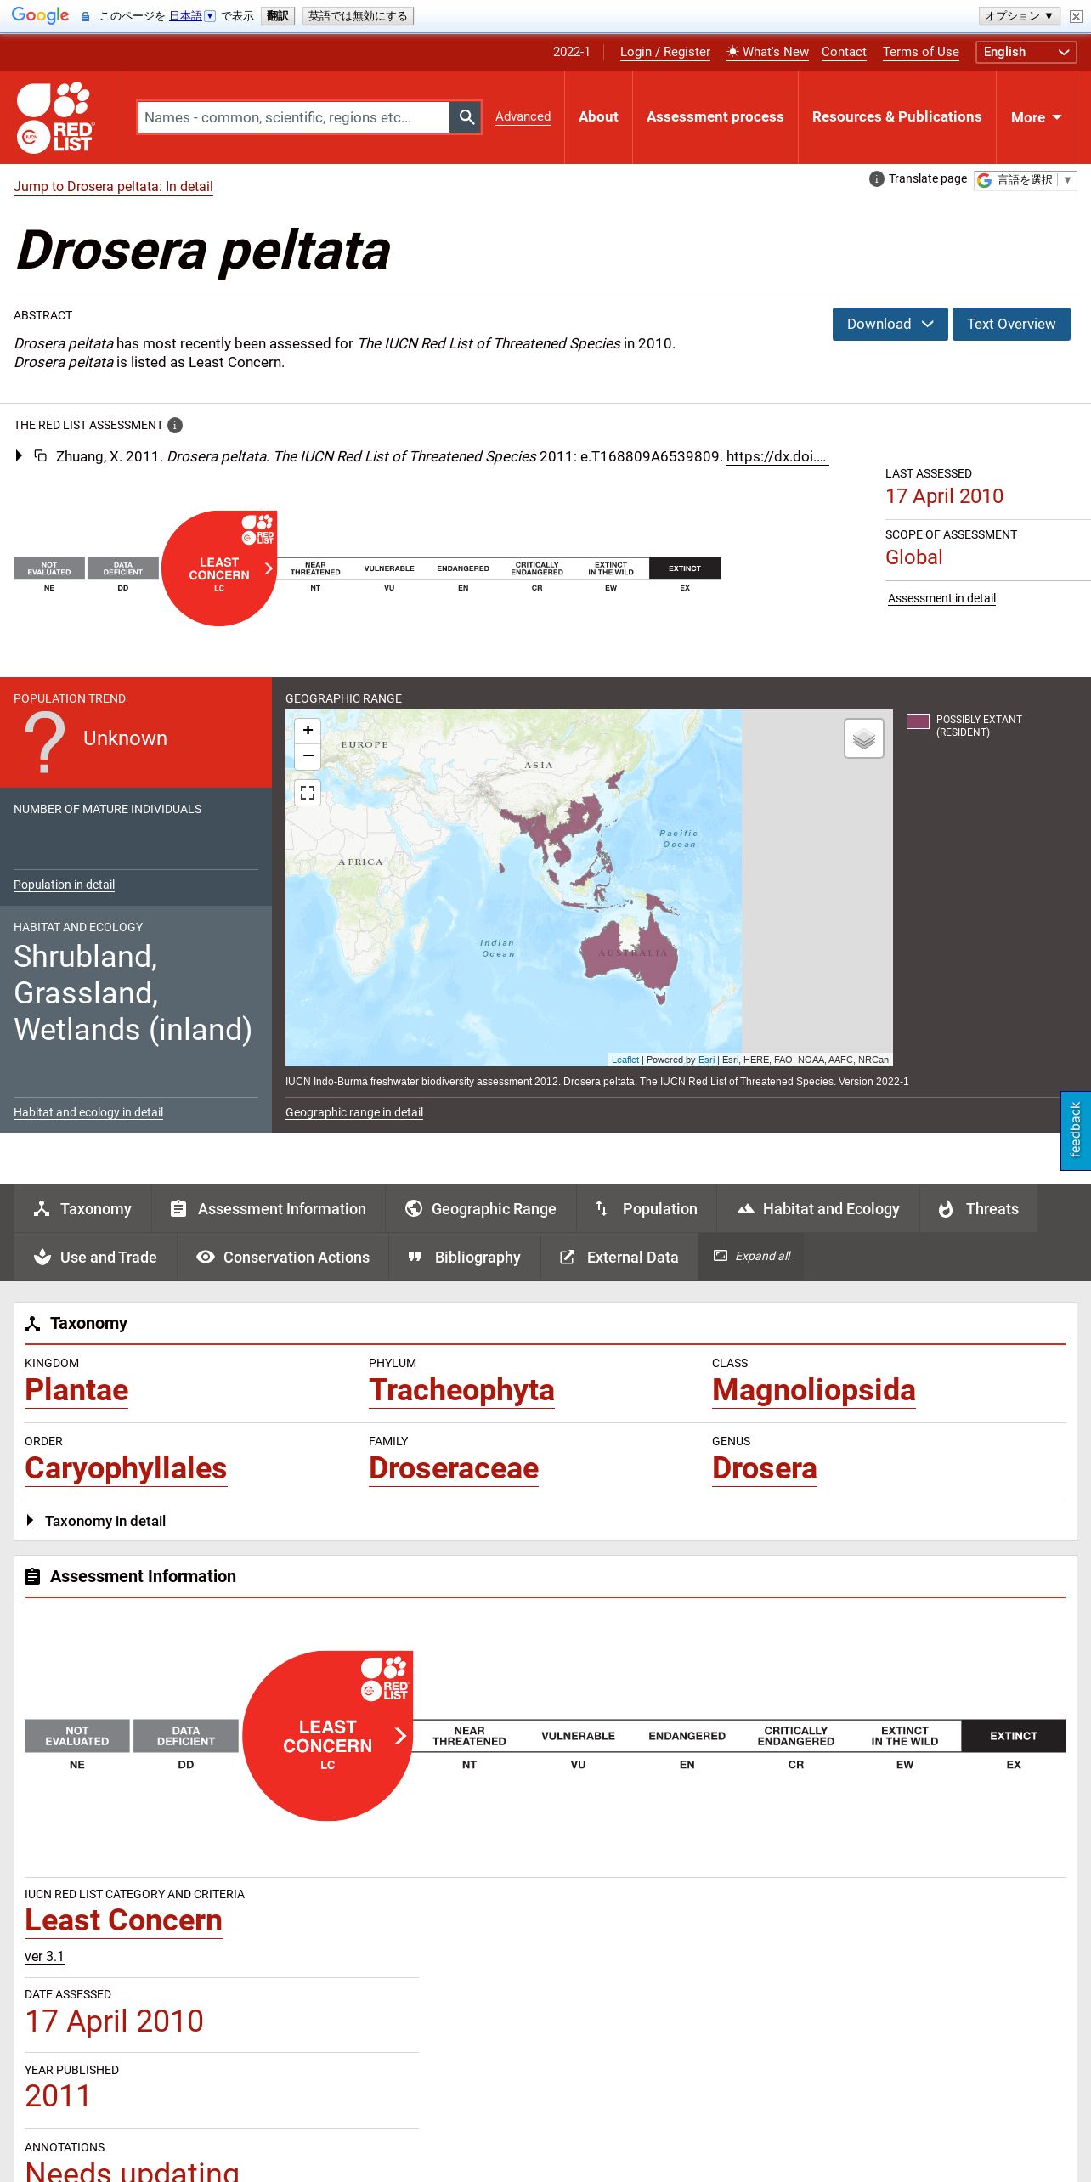Image resolution: width=1091 pixels, height=2182 pixels.
Task: Click the External Data icon
Action: coord(568,1257)
